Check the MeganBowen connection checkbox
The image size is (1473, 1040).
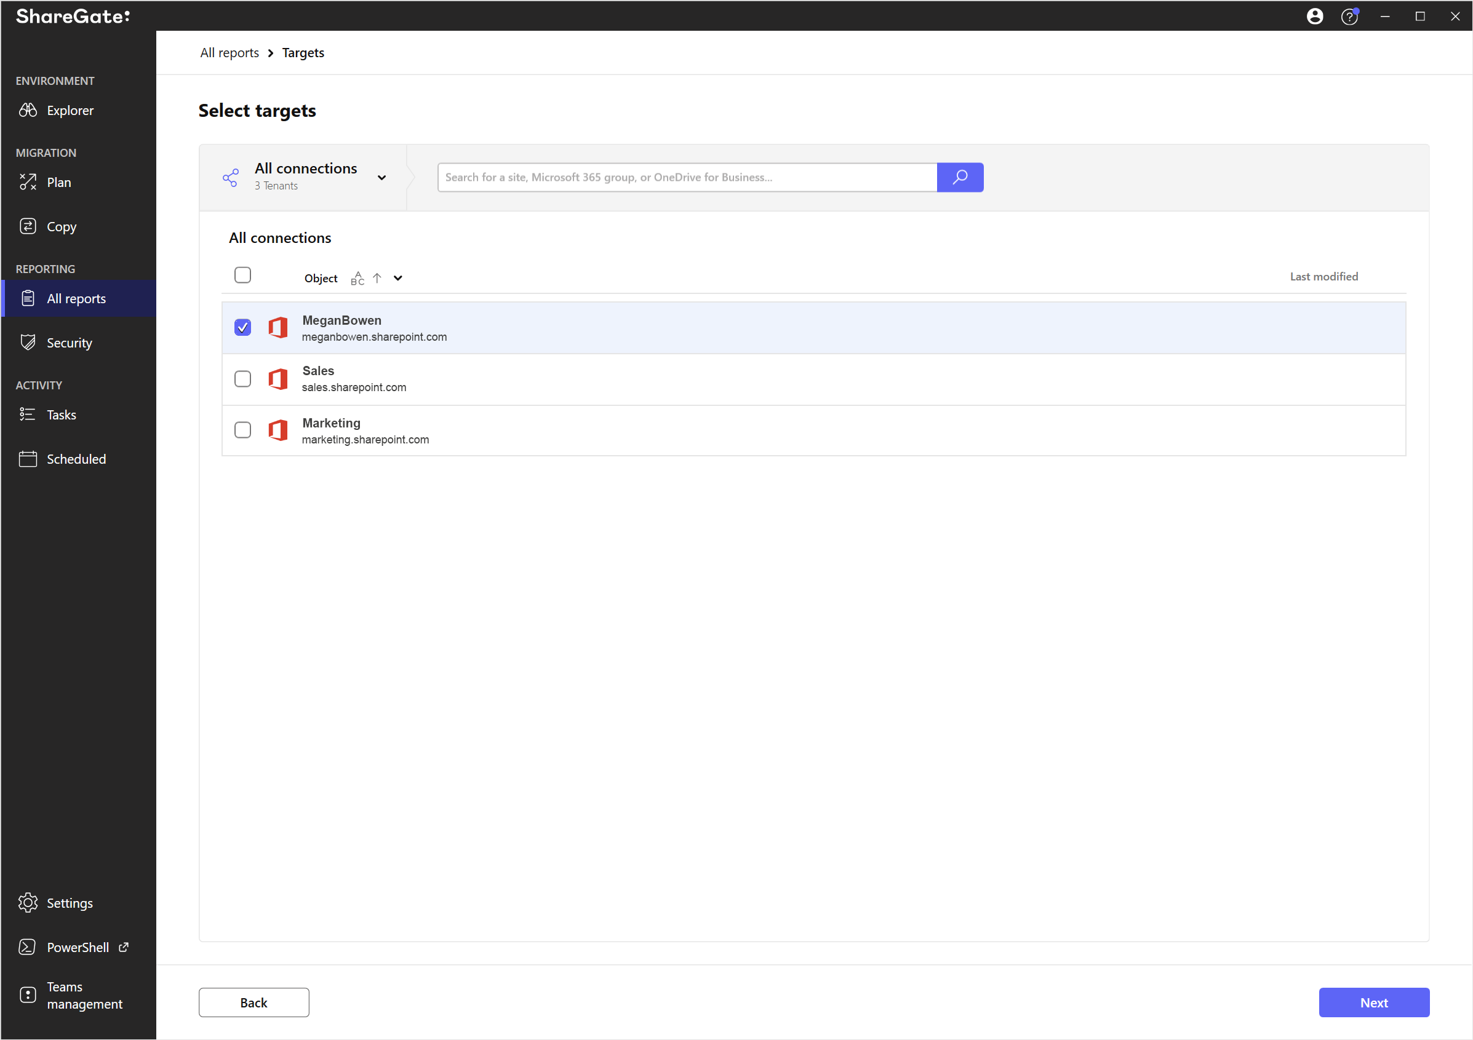243,327
